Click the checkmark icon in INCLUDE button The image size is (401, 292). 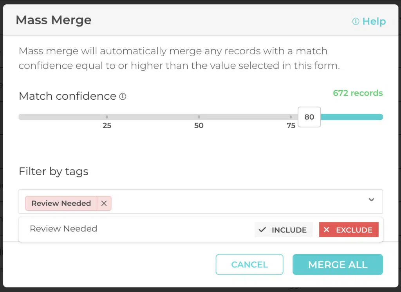(x=262, y=230)
